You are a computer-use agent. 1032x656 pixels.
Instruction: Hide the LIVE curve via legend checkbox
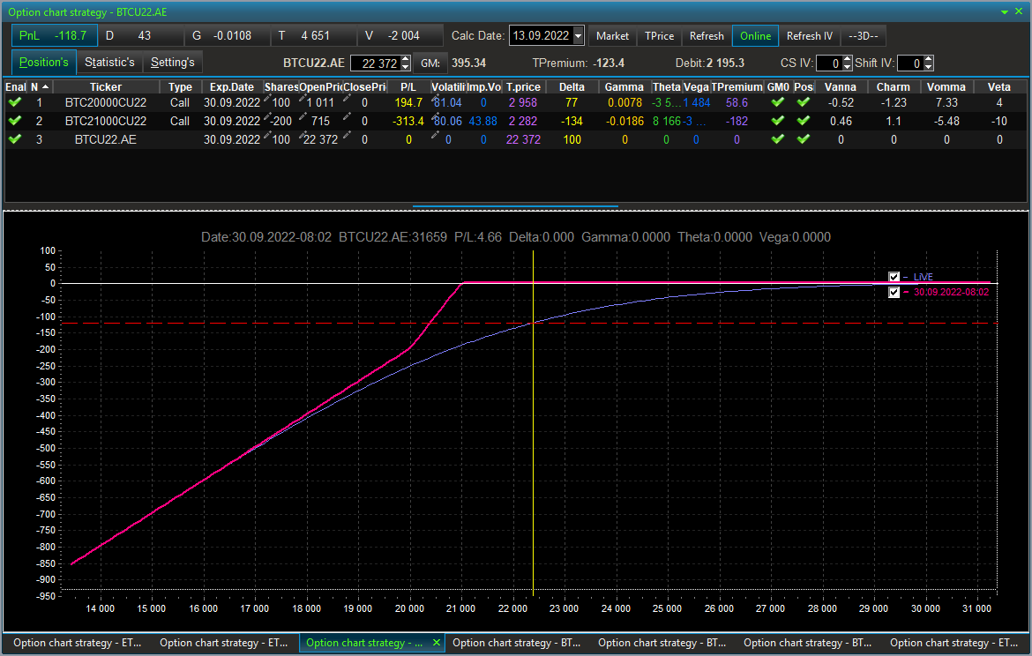click(x=894, y=277)
